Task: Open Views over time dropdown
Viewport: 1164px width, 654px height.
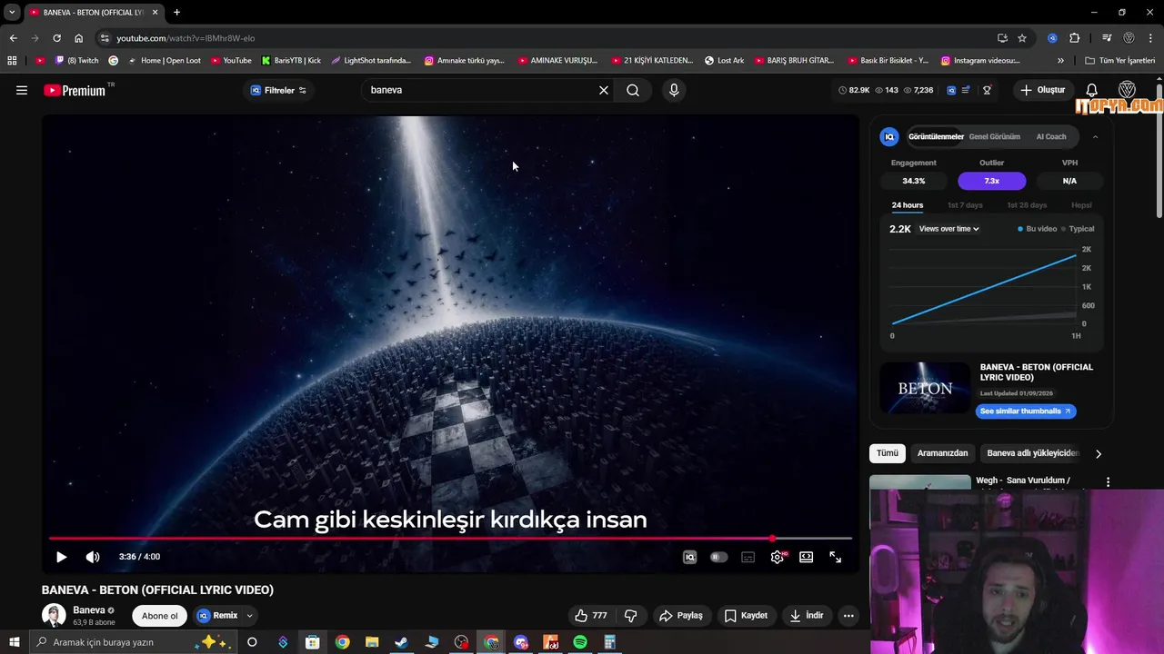Action: [x=948, y=229]
